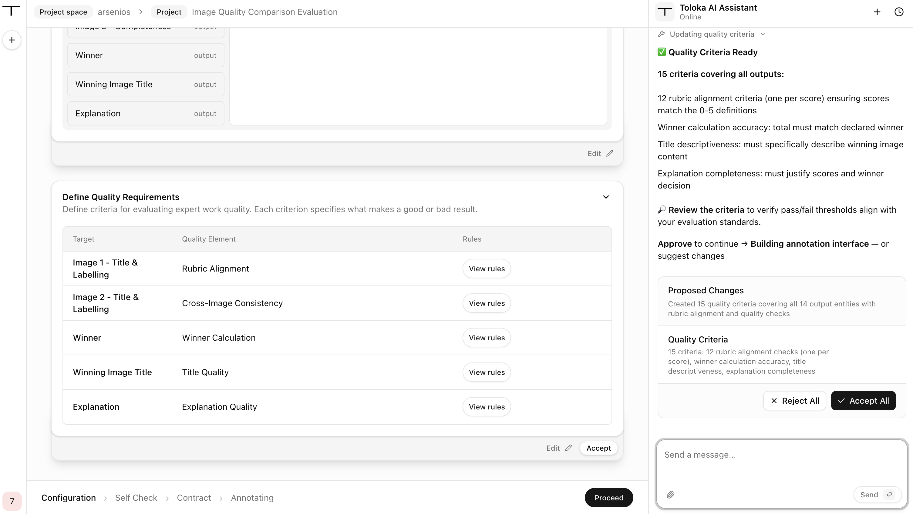913x514 pixels.
Task: Expand the Updating quality criteria dropdown
Action: (x=763, y=34)
